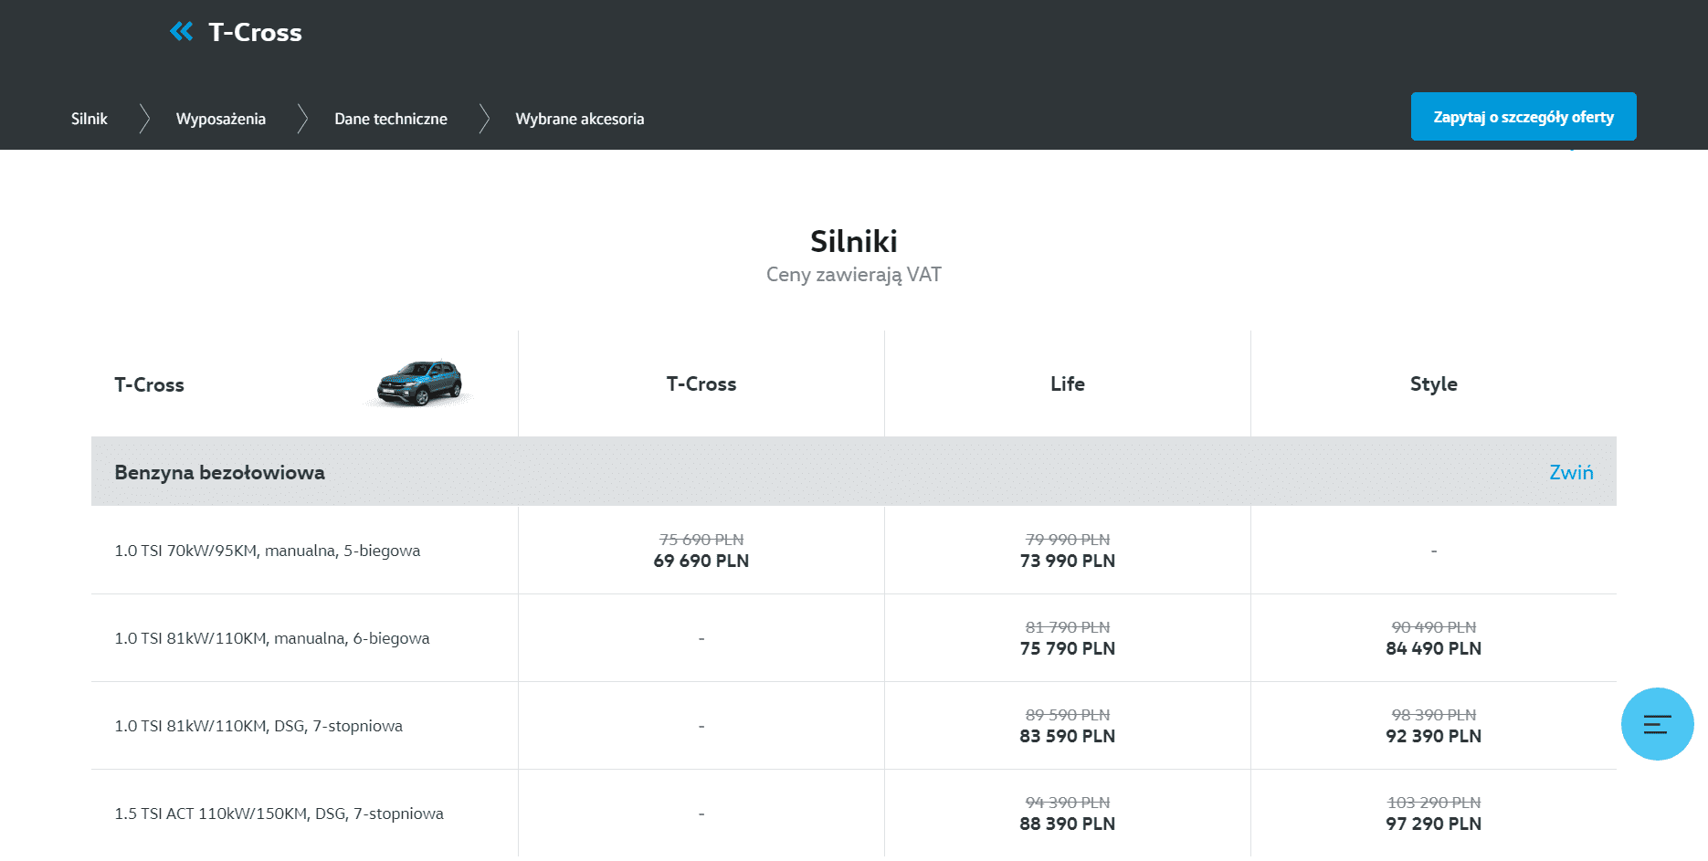Click crossed-out price 81 790 PLN
The image size is (1708, 861).
click(x=1068, y=627)
